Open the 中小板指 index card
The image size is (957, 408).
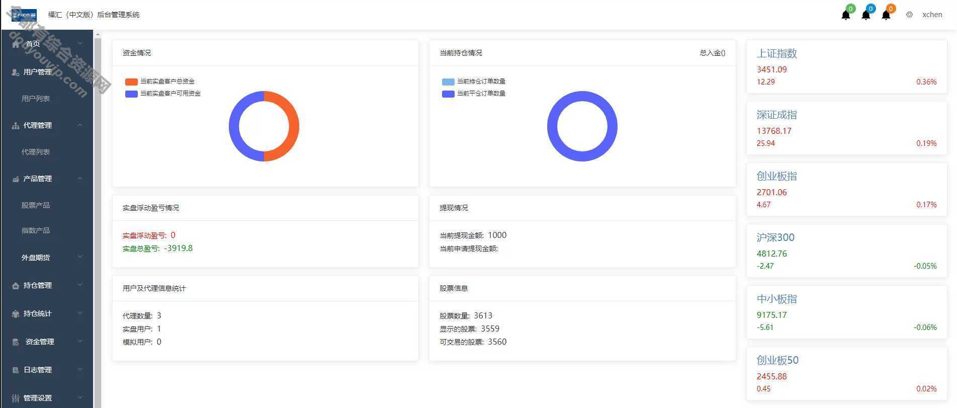tap(846, 312)
